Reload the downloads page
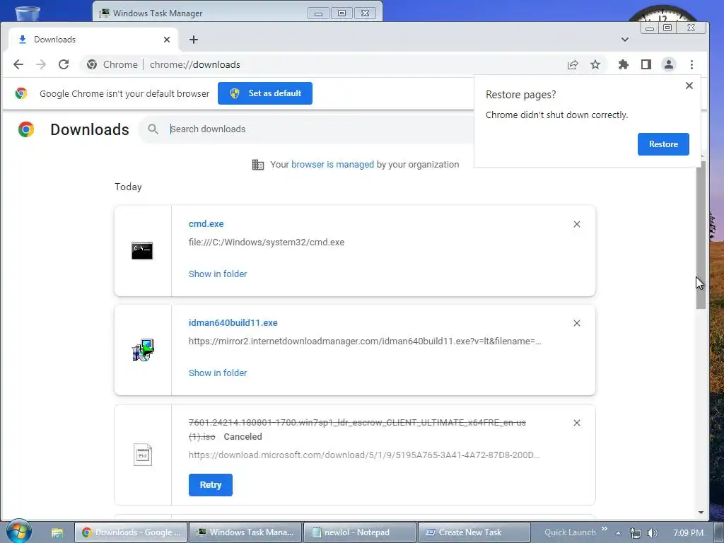This screenshot has height=543, width=724. pyautogui.click(x=64, y=64)
